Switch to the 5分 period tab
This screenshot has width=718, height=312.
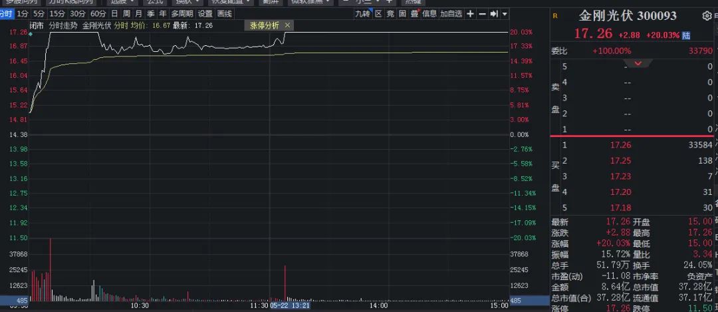(x=40, y=13)
